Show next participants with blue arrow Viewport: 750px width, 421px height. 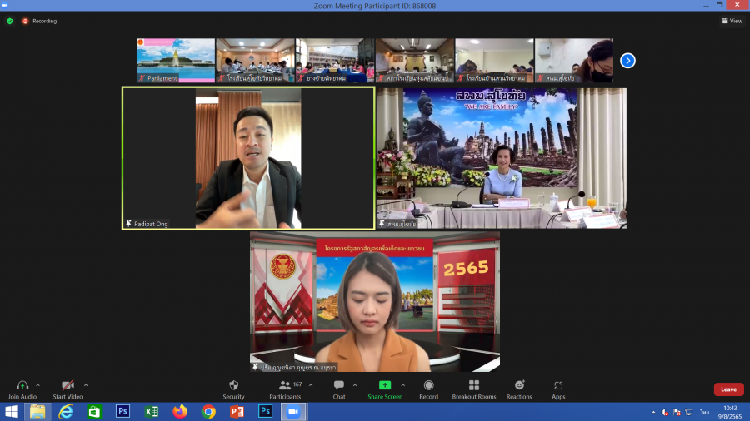pyautogui.click(x=627, y=60)
